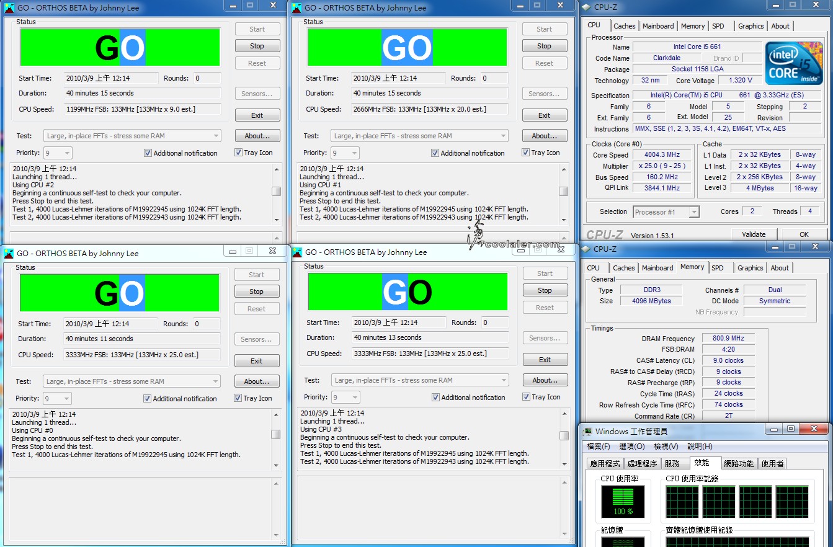Click the CPU-Z title icon in the Processor info window

coord(586,6)
